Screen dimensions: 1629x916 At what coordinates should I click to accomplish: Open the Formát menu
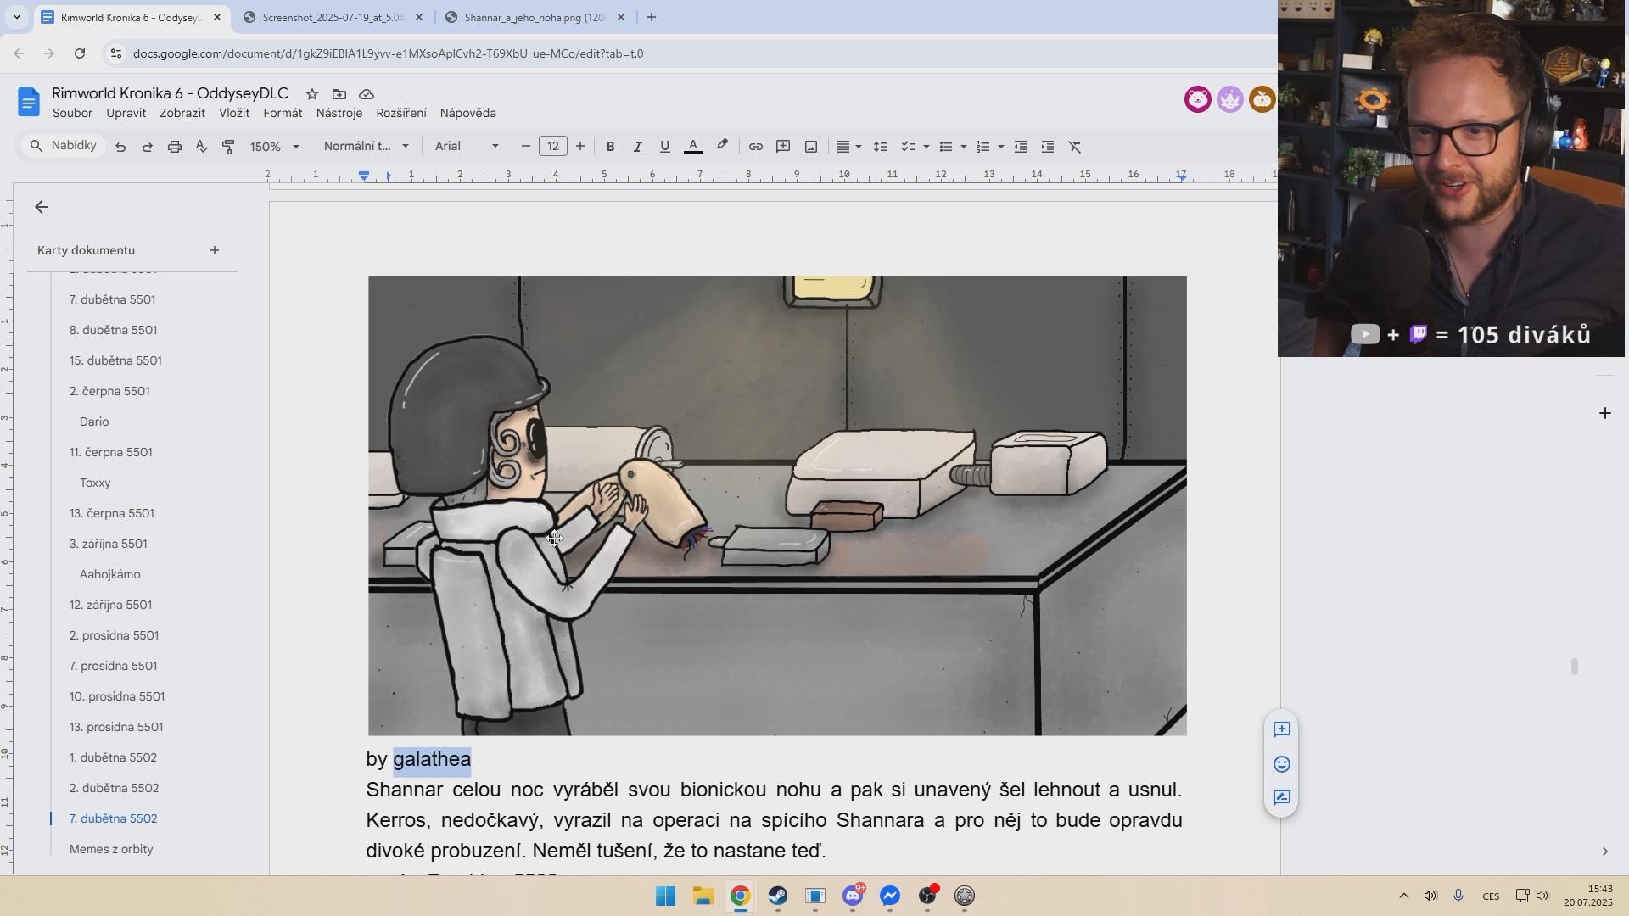point(283,113)
